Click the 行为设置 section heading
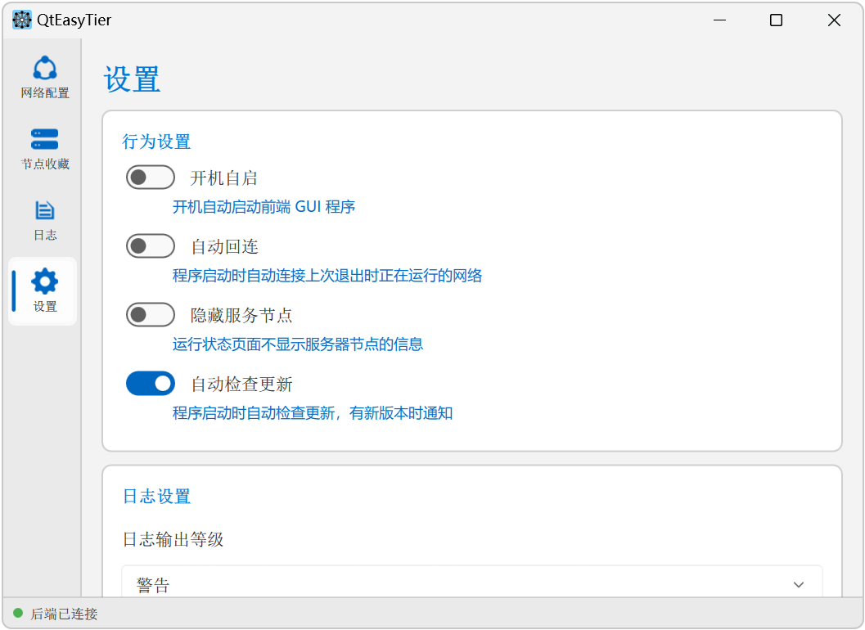The image size is (865, 630). (156, 142)
